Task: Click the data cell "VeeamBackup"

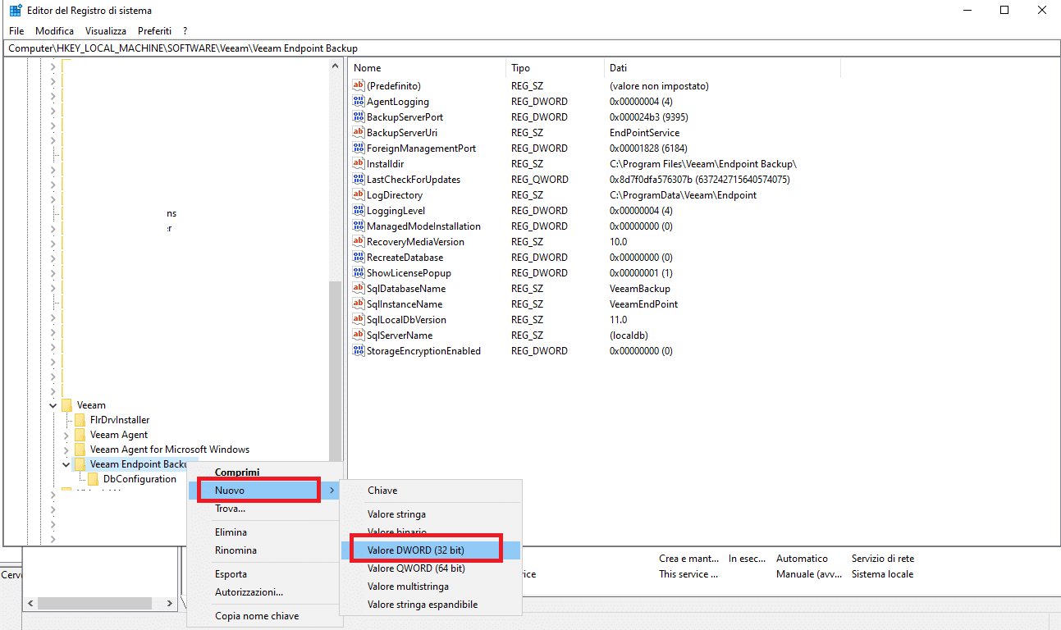Action: pos(639,288)
